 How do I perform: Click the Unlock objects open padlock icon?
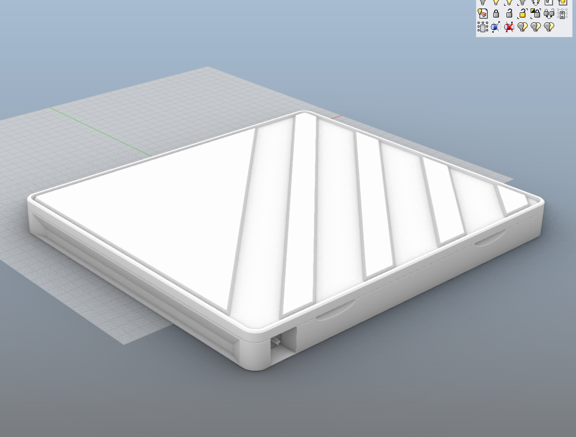509,13
